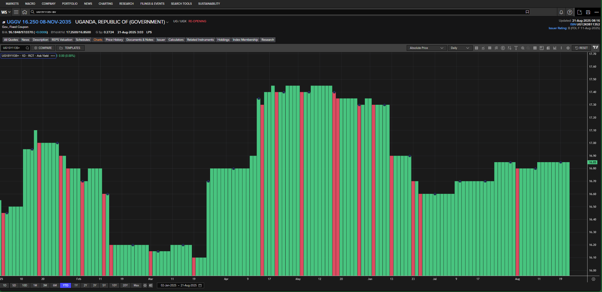Click the COMPARE button
Image resolution: width=602 pixels, height=292 pixels.
43,48
